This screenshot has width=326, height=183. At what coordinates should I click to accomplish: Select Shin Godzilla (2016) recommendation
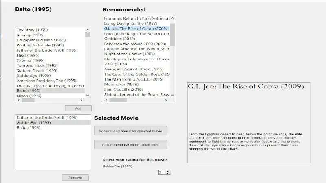click(137, 89)
